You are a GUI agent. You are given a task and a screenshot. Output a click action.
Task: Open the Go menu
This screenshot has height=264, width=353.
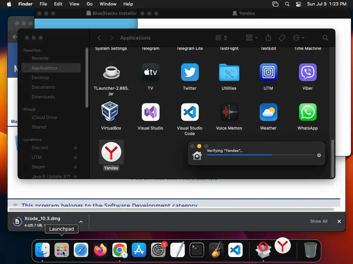click(x=90, y=4)
